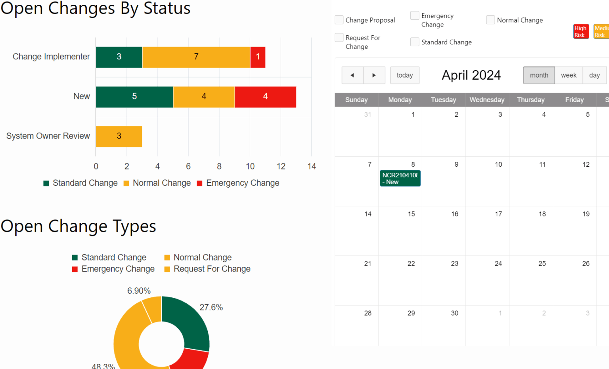609x369 pixels.
Task: Click the next month arrow
Action: pos(374,75)
